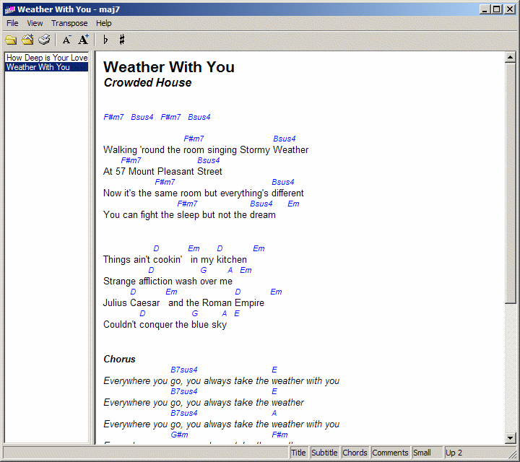
Task: Click the F#m chord in the chorus
Action: (x=280, y=435)
